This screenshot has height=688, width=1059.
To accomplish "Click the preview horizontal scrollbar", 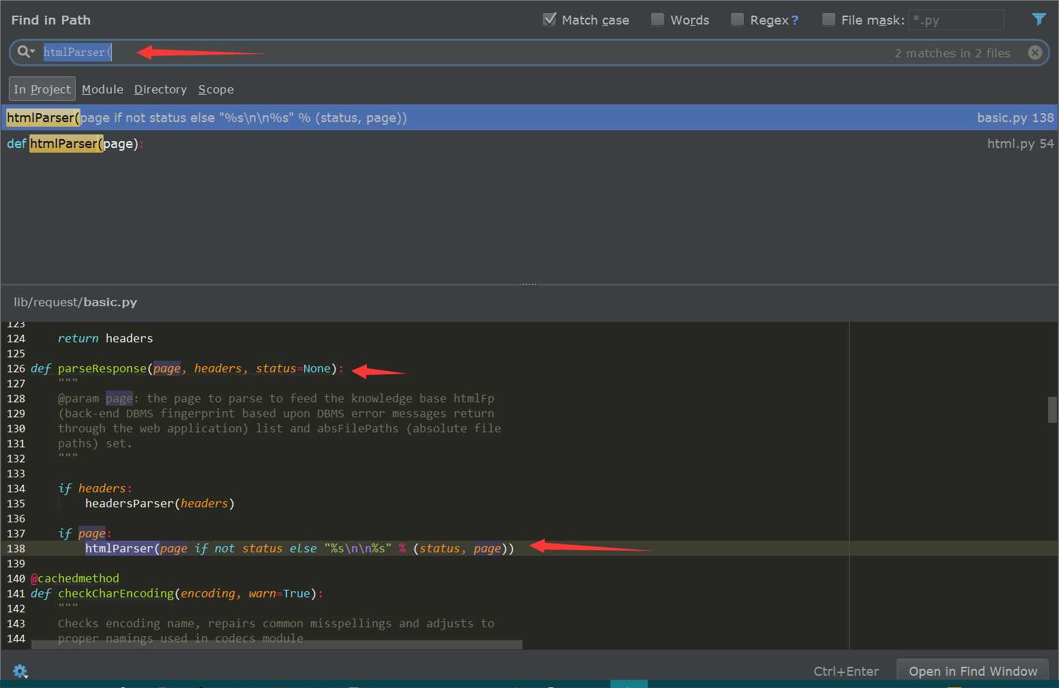I will coord(277,644).
